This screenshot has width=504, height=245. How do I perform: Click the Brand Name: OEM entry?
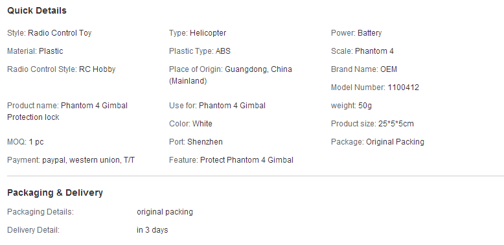pyautogui.click(x=364, y=69)
